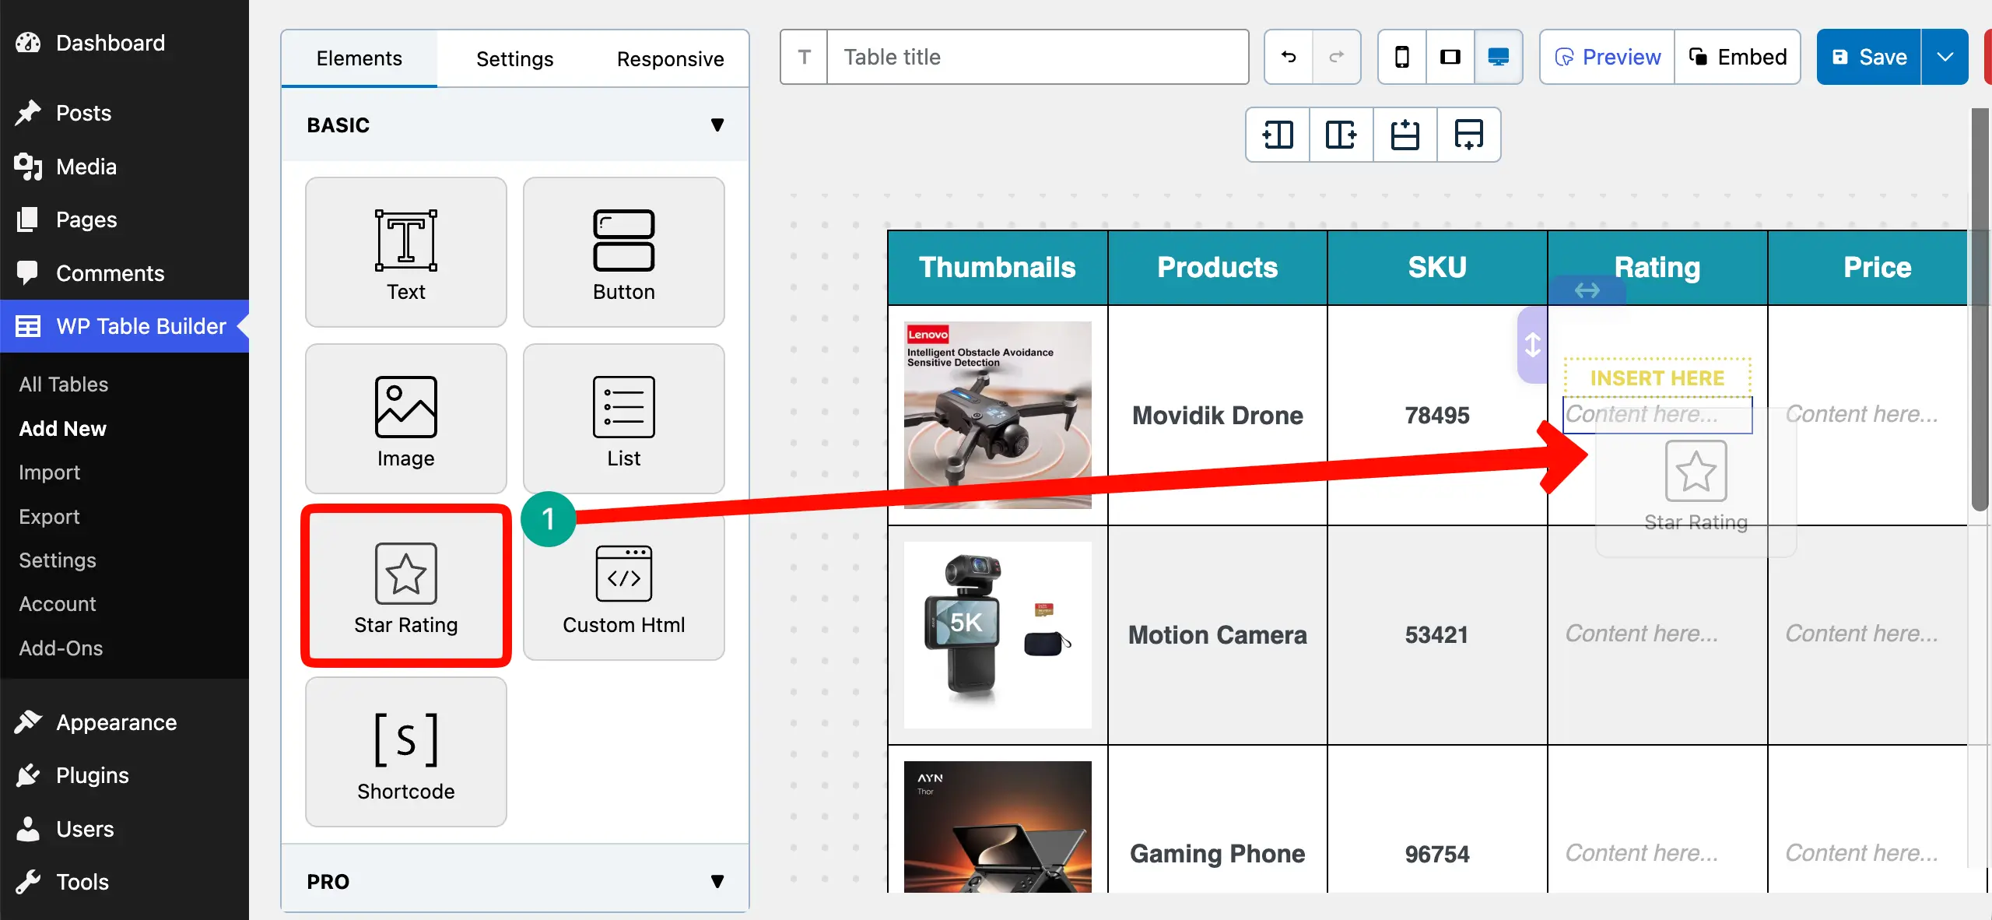The width and height of the screenshot is (1992, 920).
Task: Switch to tablet preview mode
Action: click(1450, 56)
